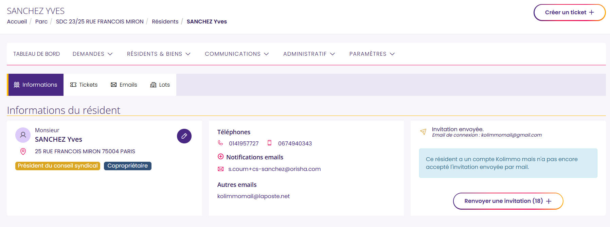Navigate to Accueil breadcrumb

17,22
